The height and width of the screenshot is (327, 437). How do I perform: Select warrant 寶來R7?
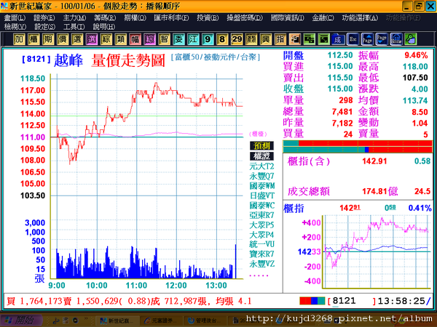pyautogui.click(x=261, y=254)
